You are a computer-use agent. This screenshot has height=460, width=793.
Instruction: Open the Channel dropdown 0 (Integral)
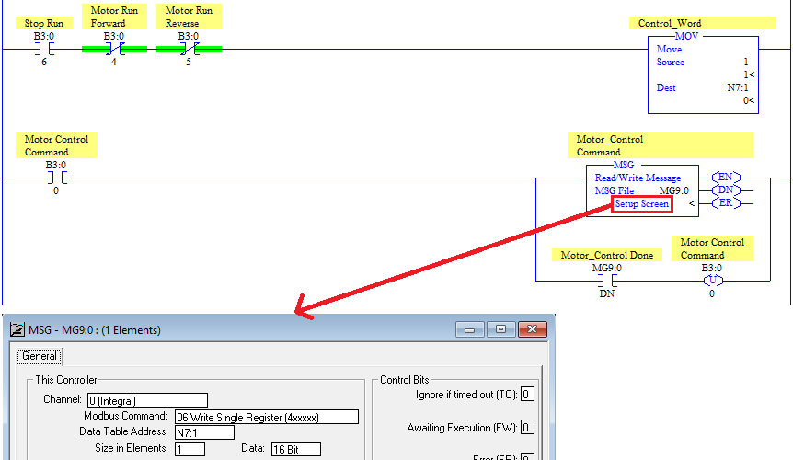tap(148, 400)
